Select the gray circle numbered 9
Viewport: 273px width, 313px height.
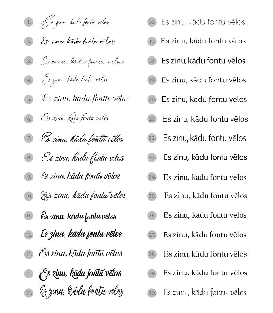[29, 177]
